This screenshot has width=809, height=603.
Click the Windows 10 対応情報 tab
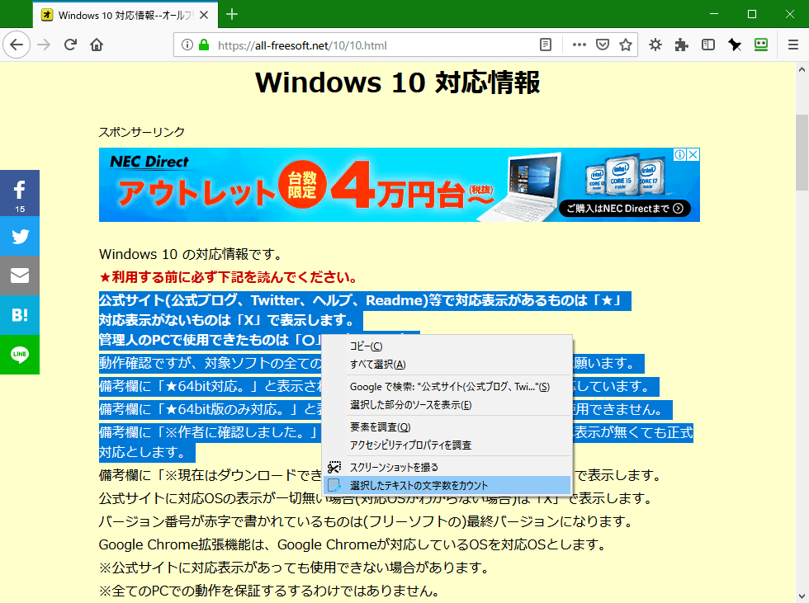125,15
